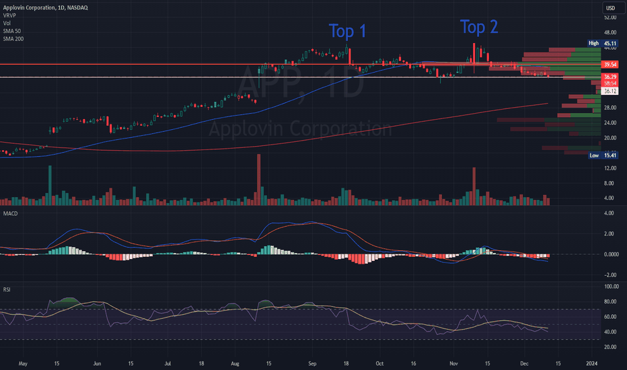Click the 16 date label after Oct

pyautogui.click(x=413, y=363)
